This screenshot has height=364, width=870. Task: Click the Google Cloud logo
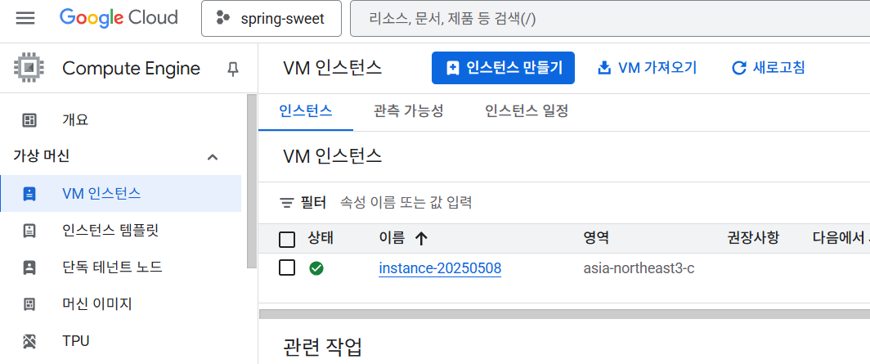point(119,18)
